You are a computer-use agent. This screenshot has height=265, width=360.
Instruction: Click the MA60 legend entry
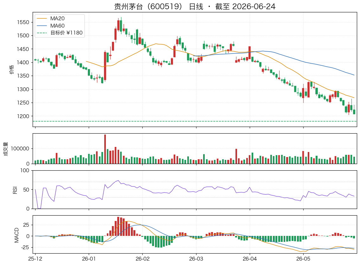(51, 26)
